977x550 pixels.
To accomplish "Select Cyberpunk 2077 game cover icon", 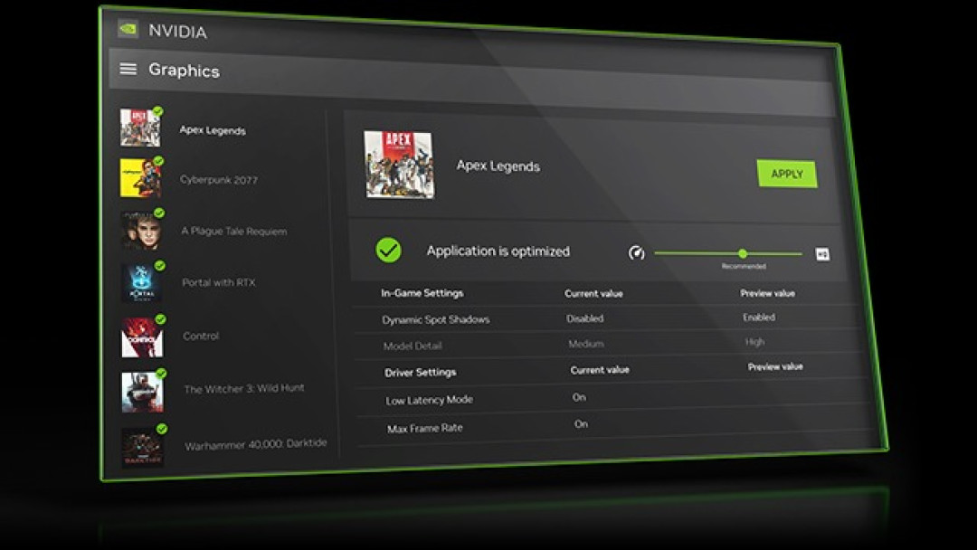I will pos(141,178).
